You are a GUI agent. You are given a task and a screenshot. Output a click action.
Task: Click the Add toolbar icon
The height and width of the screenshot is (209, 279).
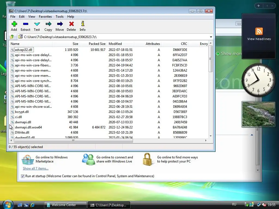coord(14,24)
